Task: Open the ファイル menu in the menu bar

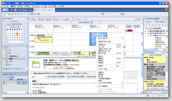Action: 5,6
